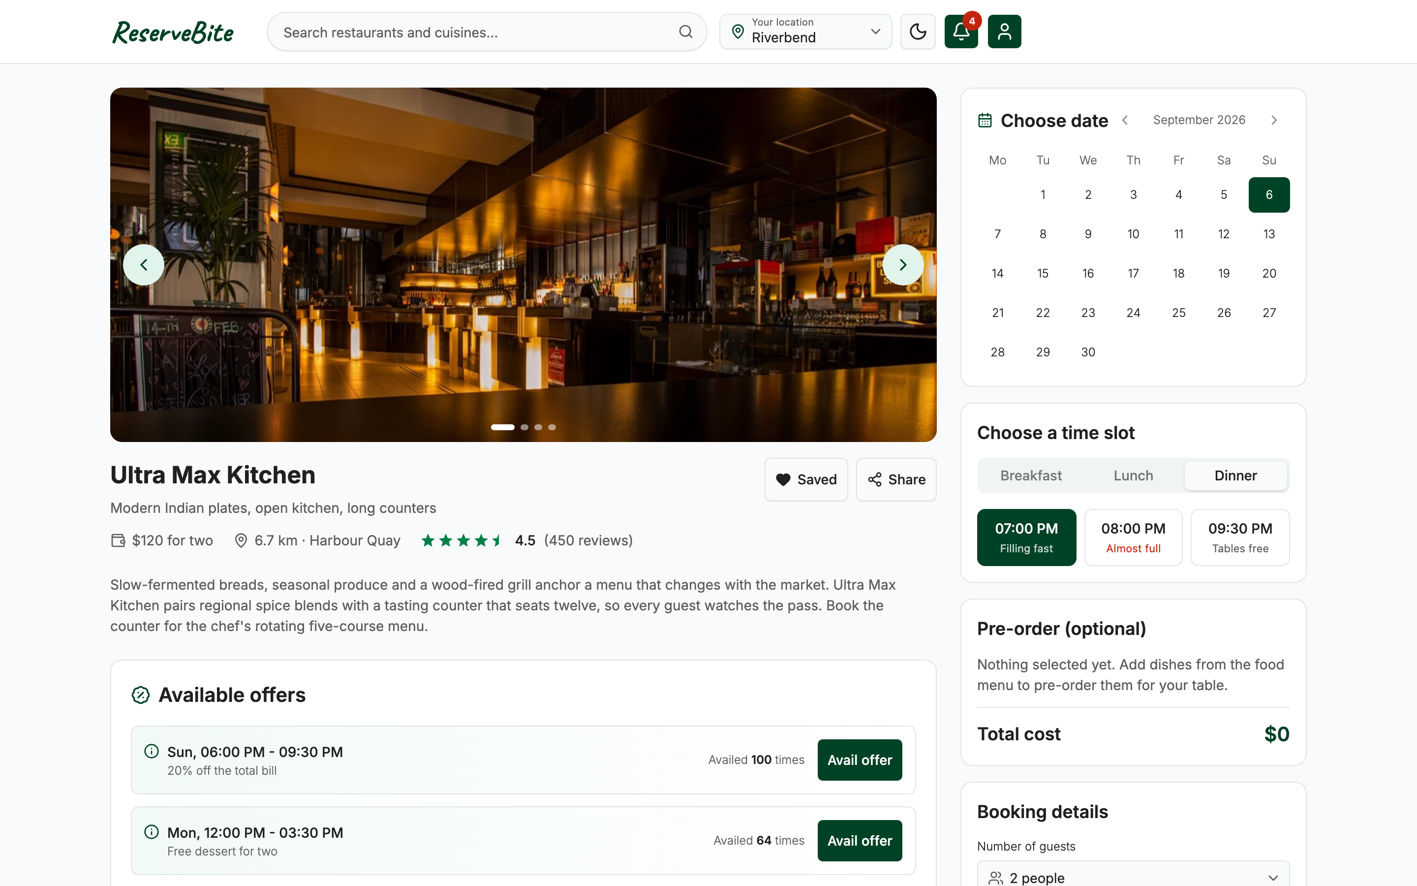Choose date 10 in the calendar

(1133, 234)
